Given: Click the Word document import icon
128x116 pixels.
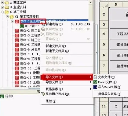Looking at the screenshot, I should click(x=95, y=87).
